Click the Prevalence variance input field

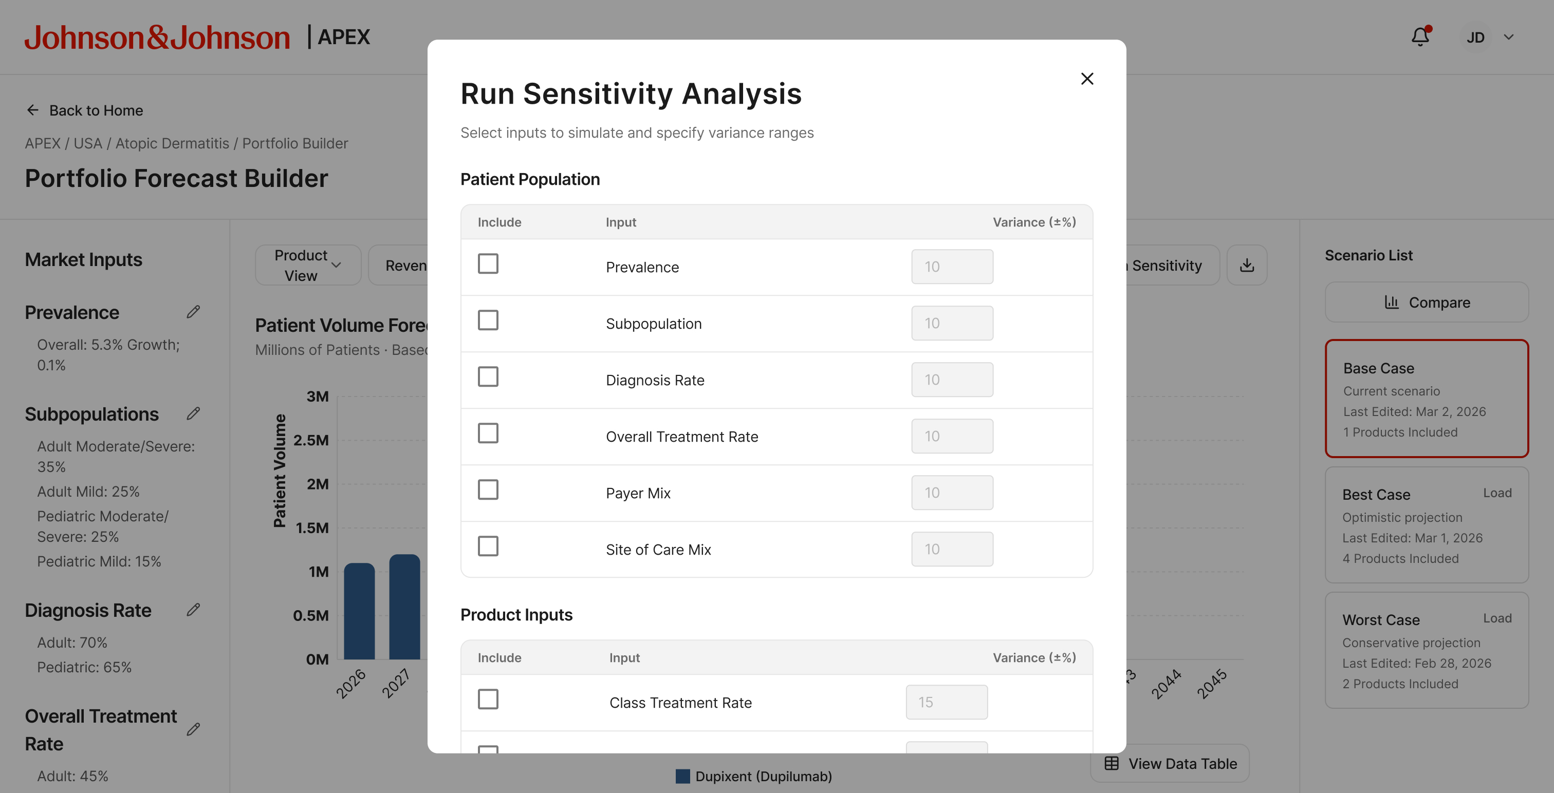(952, 267)
